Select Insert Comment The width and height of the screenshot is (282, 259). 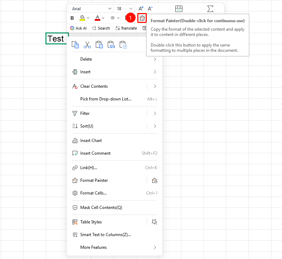114,153
